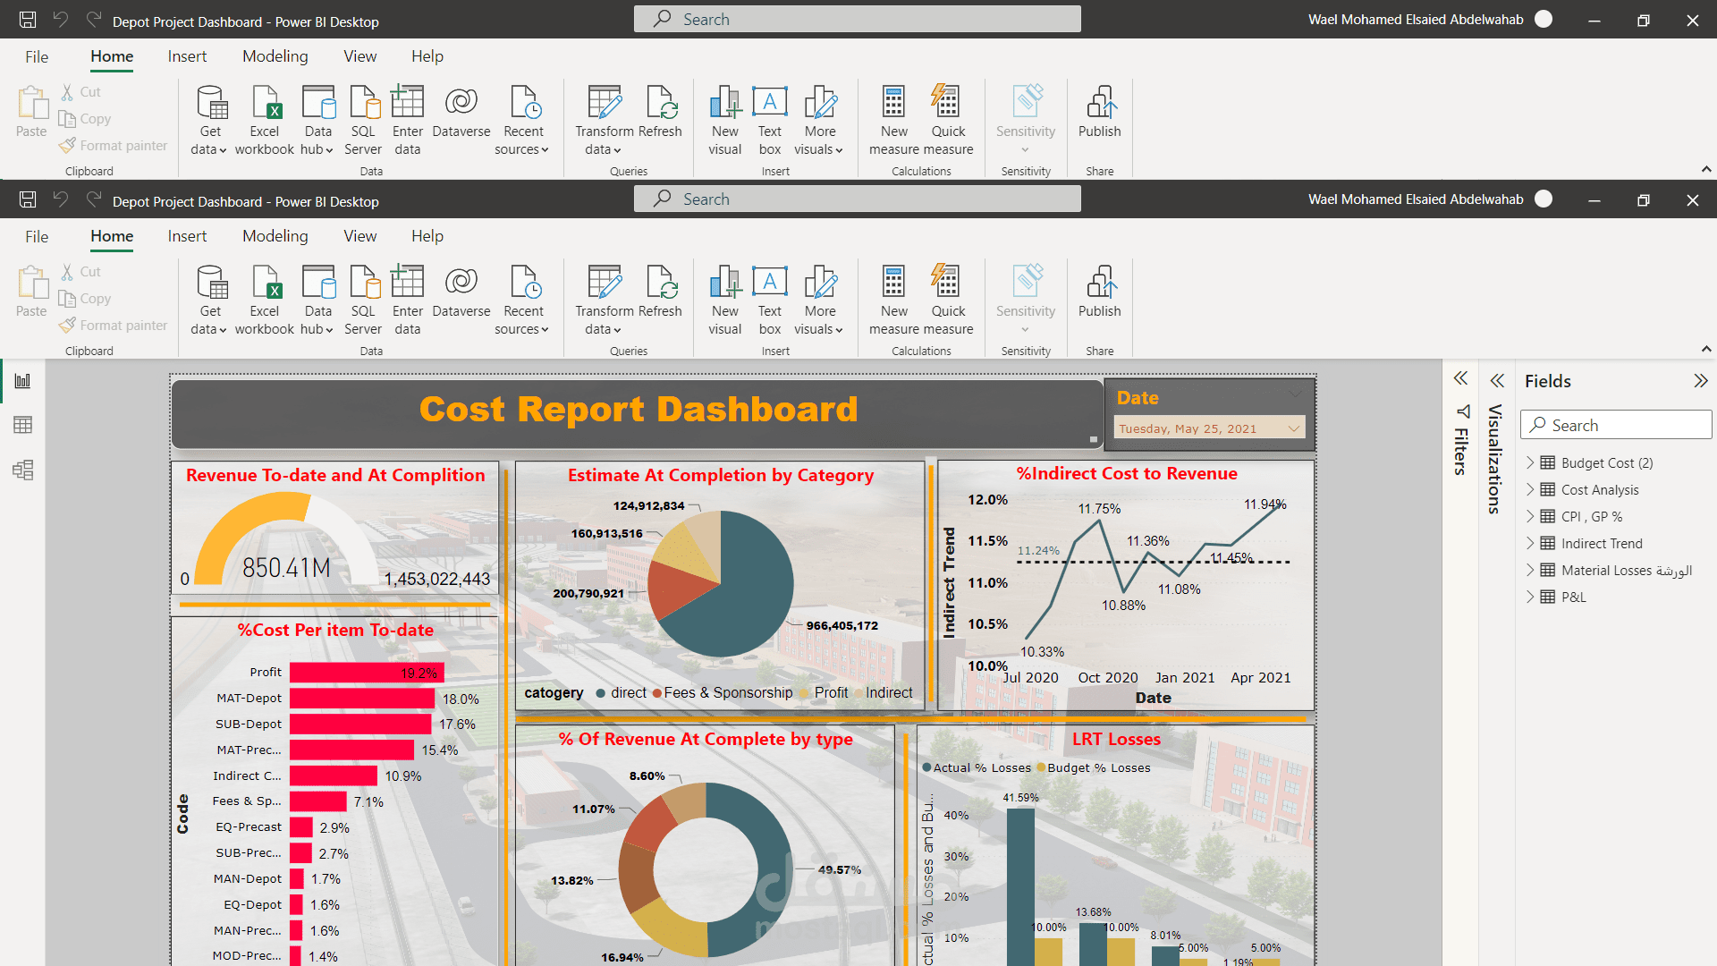
Task: Click Paste icon in lower window ribbon
Action: tap(32, 283)
